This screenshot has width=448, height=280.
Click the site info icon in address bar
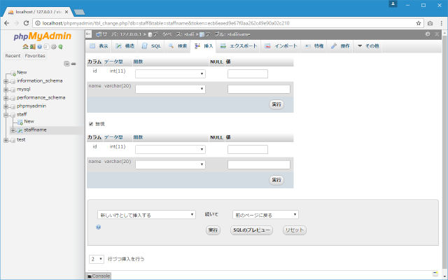click(x=38, y=23)
